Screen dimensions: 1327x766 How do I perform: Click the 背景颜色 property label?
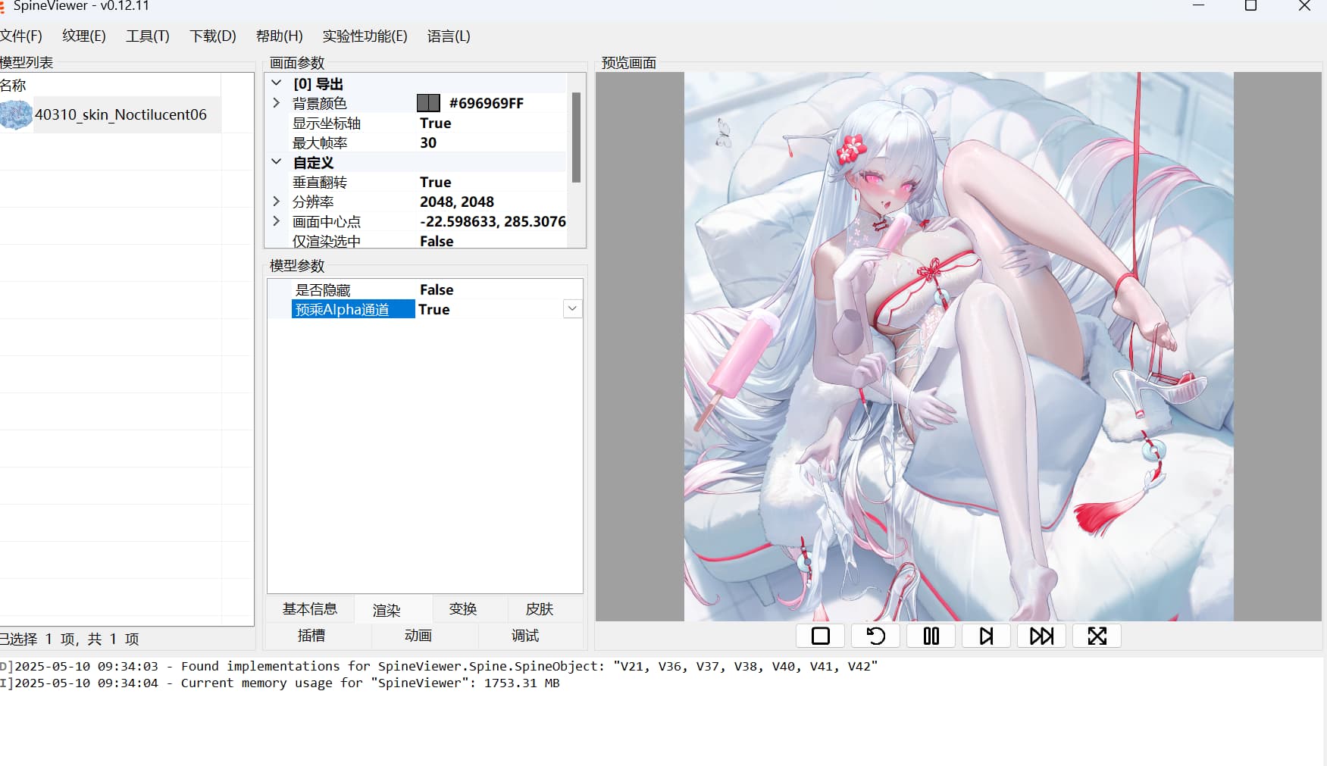(x=320, y=103)
